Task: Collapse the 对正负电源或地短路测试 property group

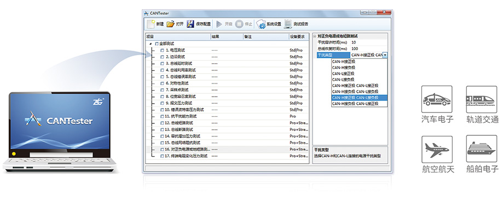Action: coord(315,37)
